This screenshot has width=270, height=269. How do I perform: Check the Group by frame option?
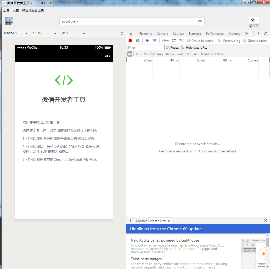coord(188,41)
